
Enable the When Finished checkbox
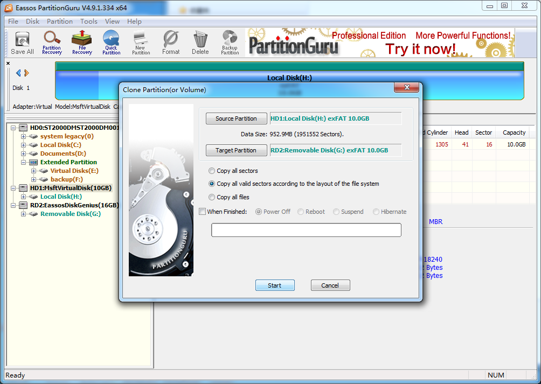pos(203,212)
